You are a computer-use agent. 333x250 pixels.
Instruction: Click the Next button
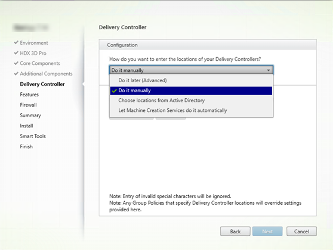point(267,232)
